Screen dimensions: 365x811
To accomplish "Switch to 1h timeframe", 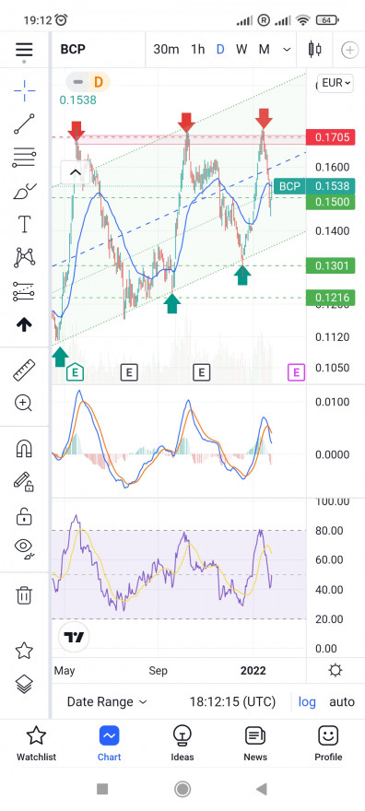I will click(x=198, y=50).
